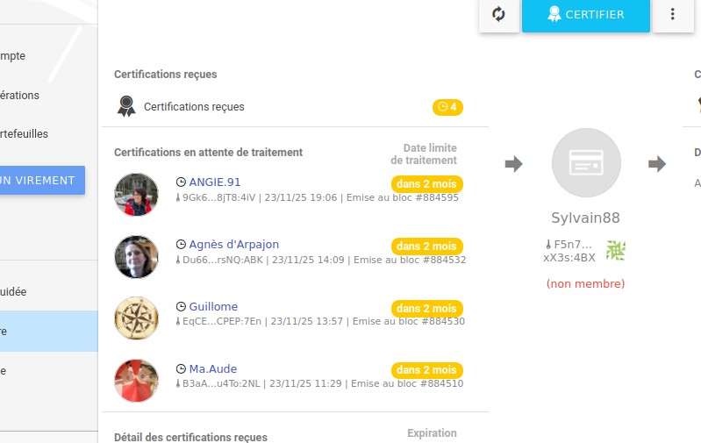
Task: Click the yellow badge showing 4 certifications
Action: tap(447, 107)
